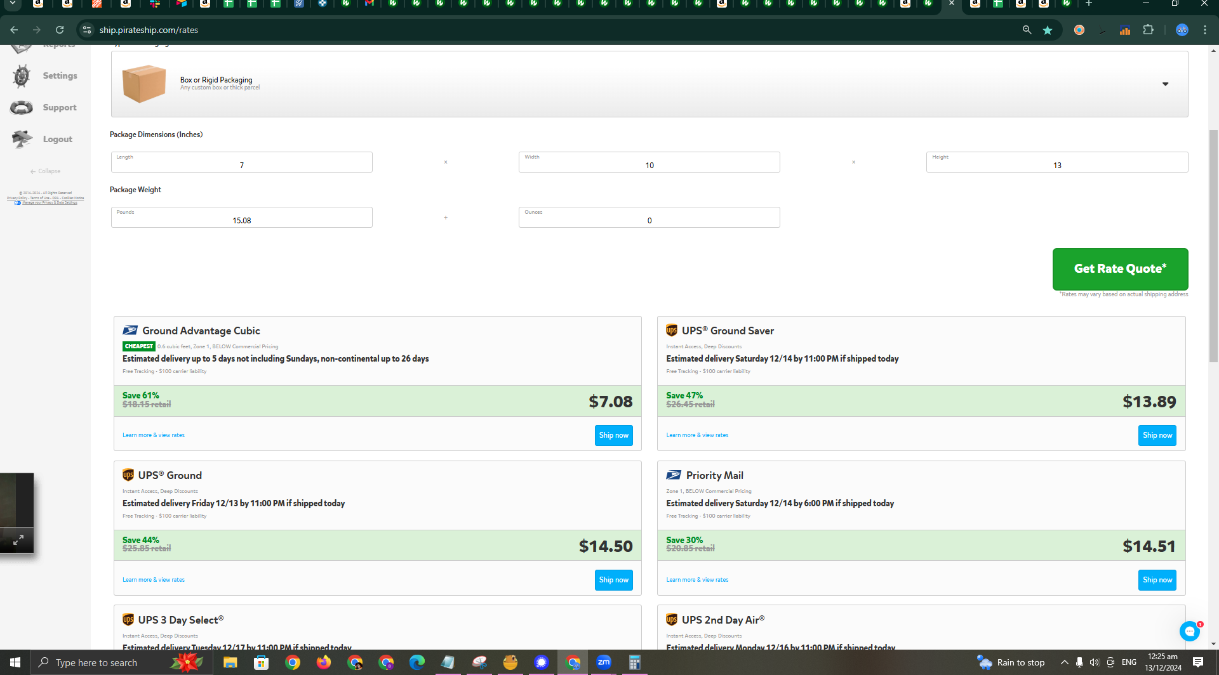
Task: Click the Rain to stop weather widget
Action: point(1011,662)
